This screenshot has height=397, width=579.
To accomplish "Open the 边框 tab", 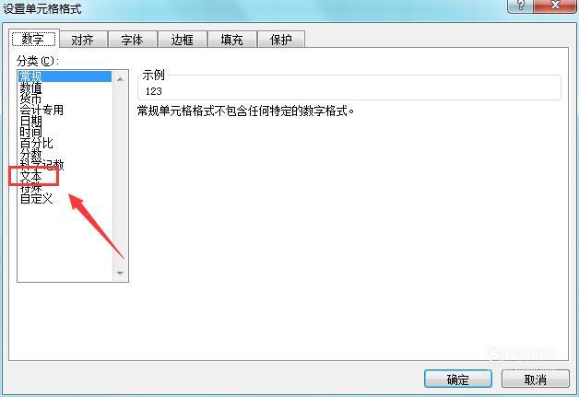I will 182,40.
